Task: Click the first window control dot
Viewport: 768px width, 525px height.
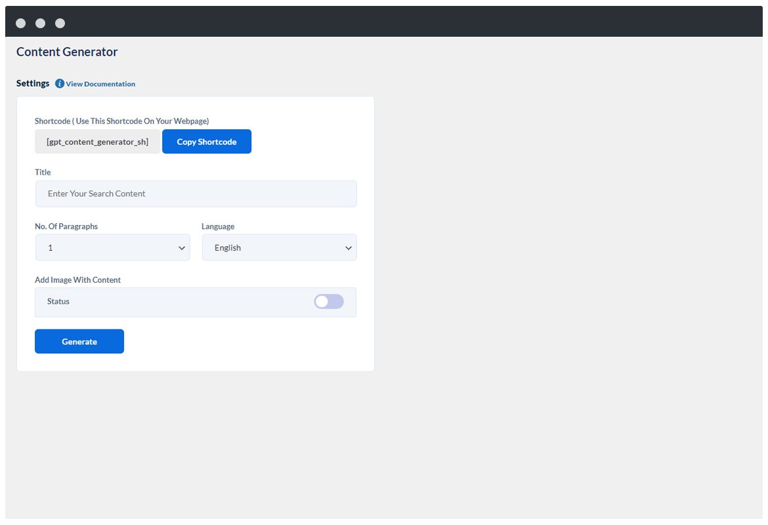Action: pos(20,24)
